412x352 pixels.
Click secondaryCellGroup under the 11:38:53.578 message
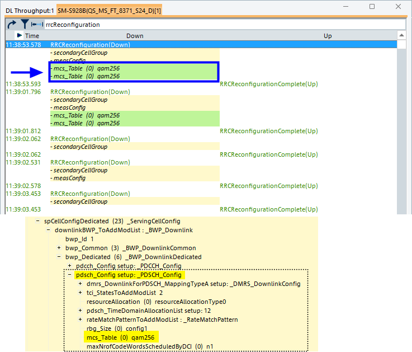click(x=80, y=53)
